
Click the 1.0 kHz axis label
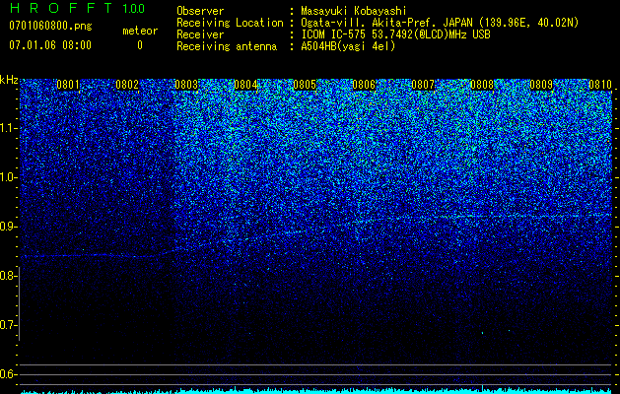(8, 177)
